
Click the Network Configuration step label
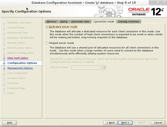click(20, 53)
